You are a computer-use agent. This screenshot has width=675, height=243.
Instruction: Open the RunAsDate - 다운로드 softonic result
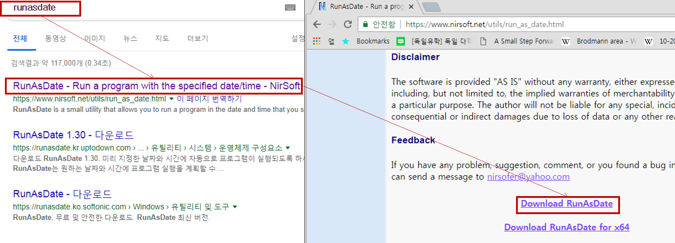(x=62, y=194)
